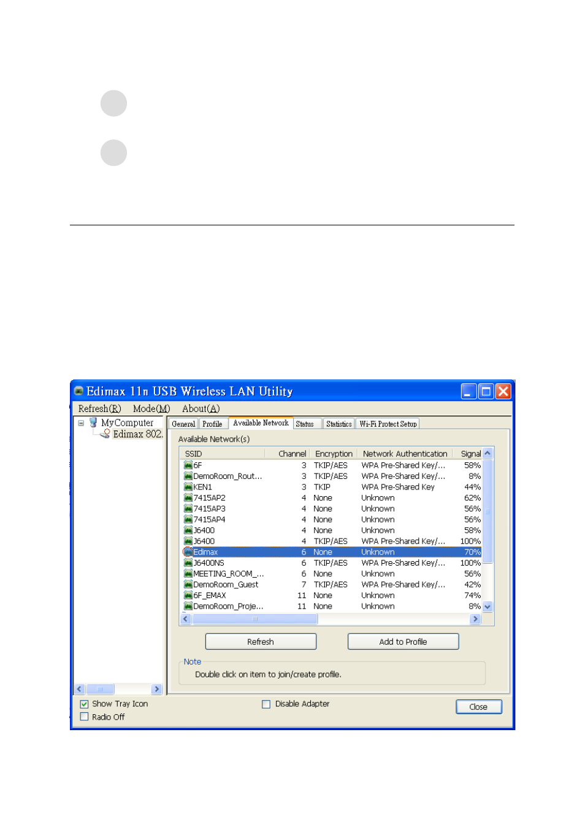585x829 pixels.
Task: Click icon next to MEETING_ROOM_... network
Action: click(188, 574)
